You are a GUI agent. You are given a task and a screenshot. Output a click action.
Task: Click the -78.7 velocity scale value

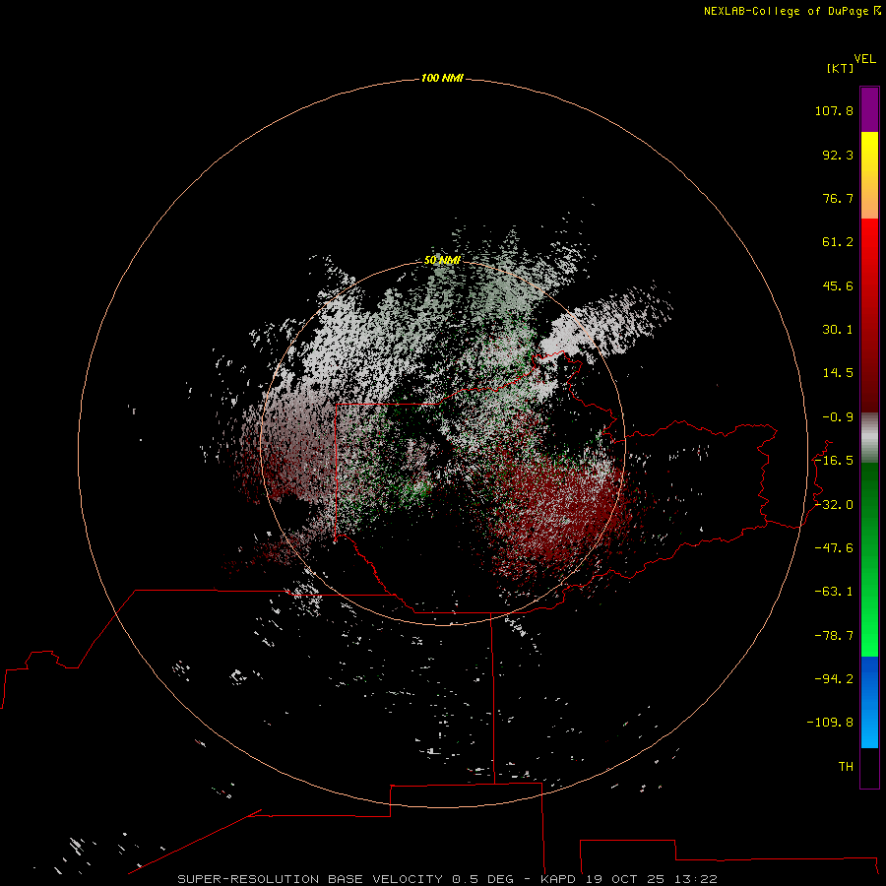click(834, 636)
